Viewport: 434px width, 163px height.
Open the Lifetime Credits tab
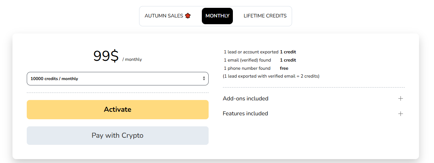265,16
